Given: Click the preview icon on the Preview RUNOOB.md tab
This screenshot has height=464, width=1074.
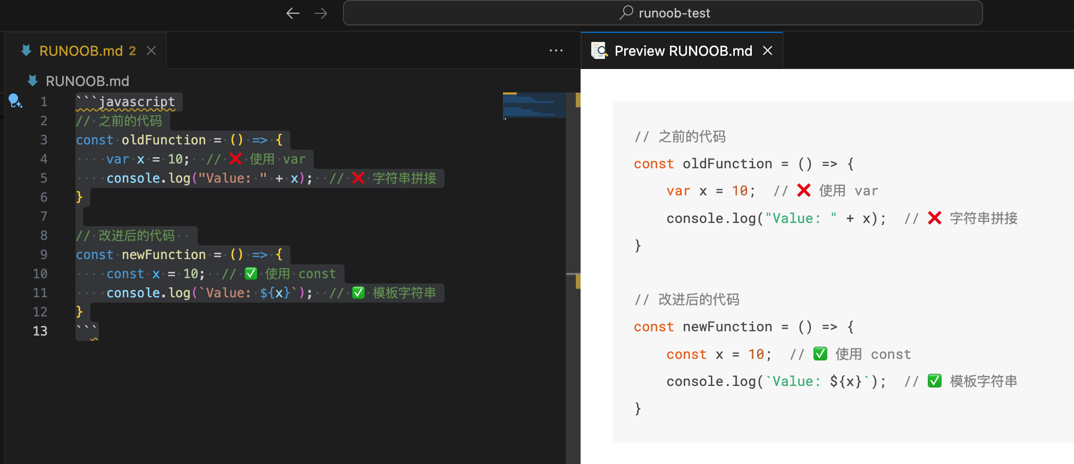Looking at the screenshot, I should [599, 51].
